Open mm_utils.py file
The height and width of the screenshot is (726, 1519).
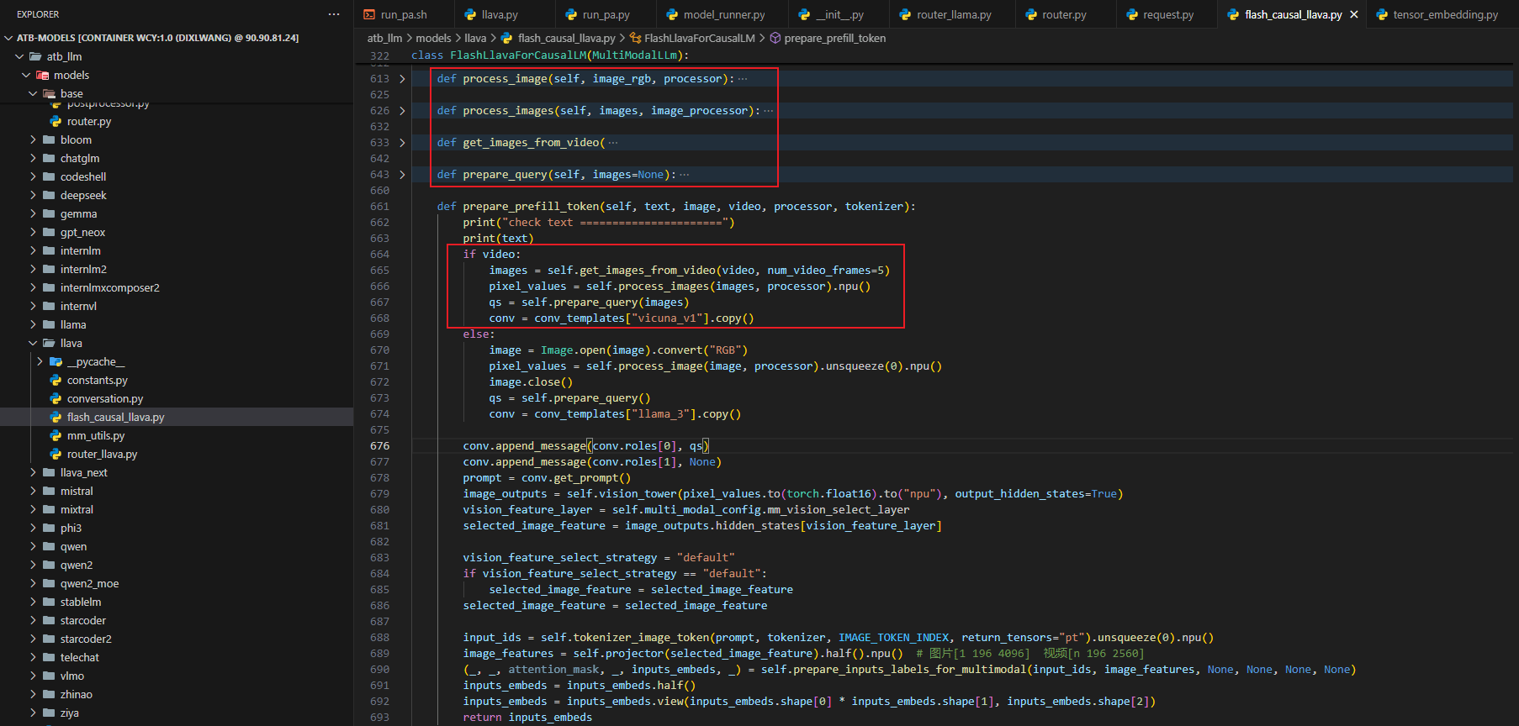(95, 435)
